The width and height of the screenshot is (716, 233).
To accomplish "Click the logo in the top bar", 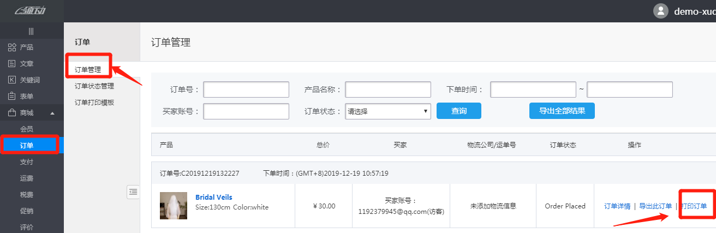I will pyautogui.click(x=31, y=10).
